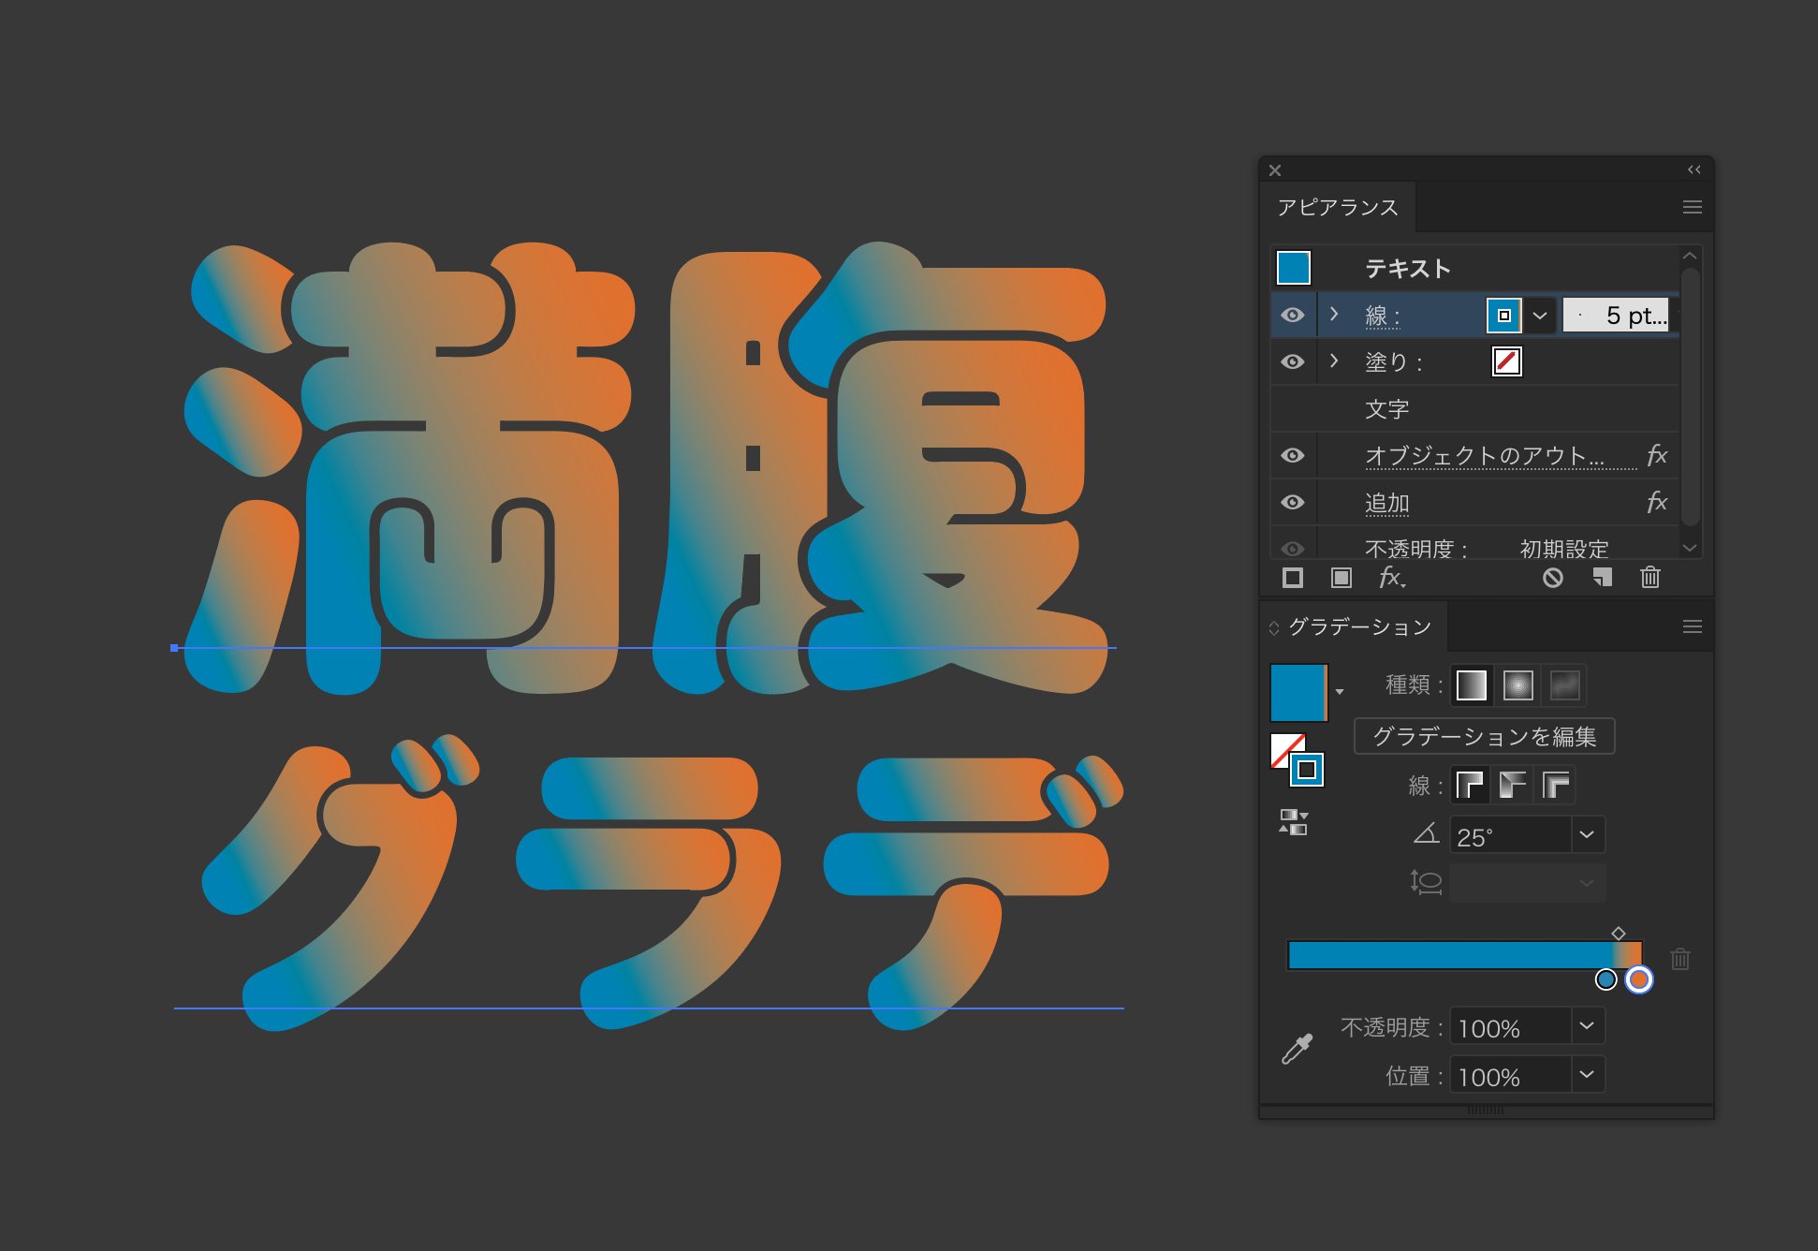Screen dimensions: 1818x1251
Task: Click the Duplicate Selected Item icon
Action: (x=1602, y=578)
